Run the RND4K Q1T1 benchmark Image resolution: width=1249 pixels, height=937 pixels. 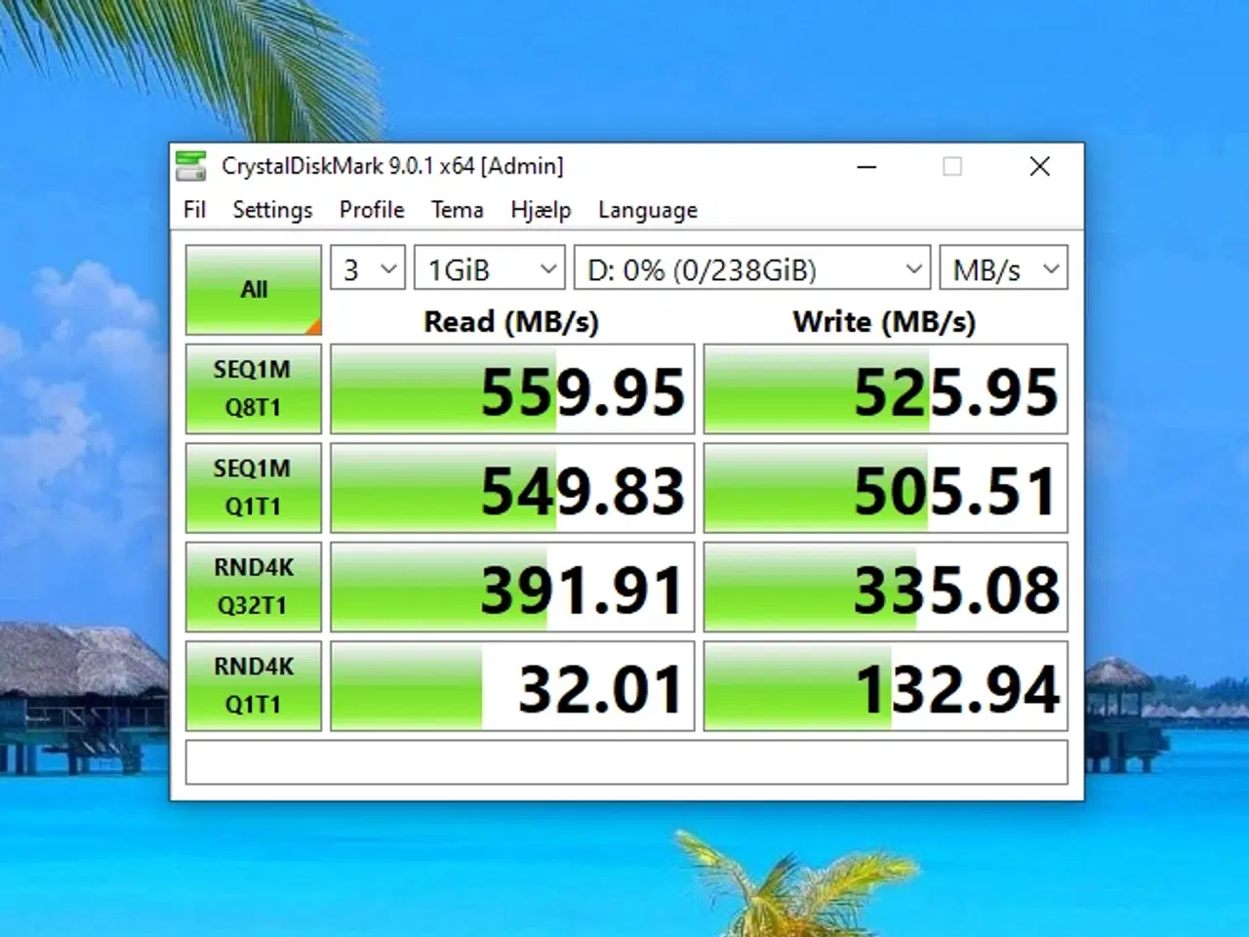[x=253, y=684]
